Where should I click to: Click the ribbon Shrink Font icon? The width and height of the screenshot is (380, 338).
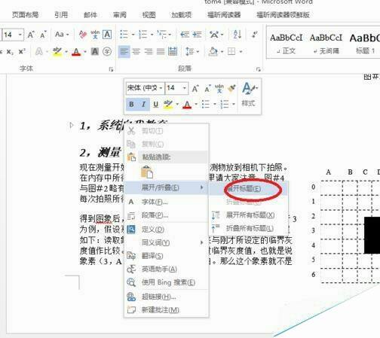[x=43, y=35]
